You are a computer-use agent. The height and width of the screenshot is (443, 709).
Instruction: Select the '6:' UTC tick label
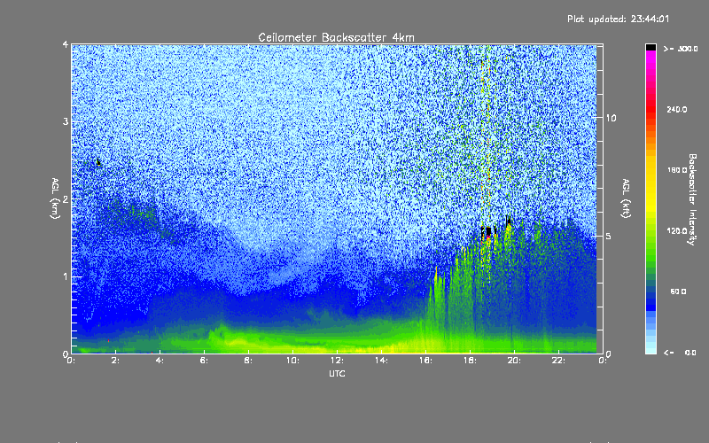(204, 361)
